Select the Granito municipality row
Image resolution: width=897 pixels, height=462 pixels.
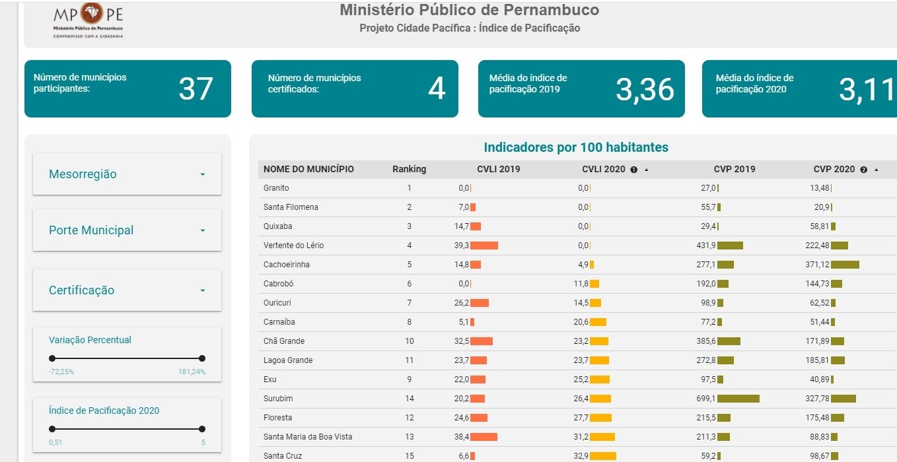276,188
